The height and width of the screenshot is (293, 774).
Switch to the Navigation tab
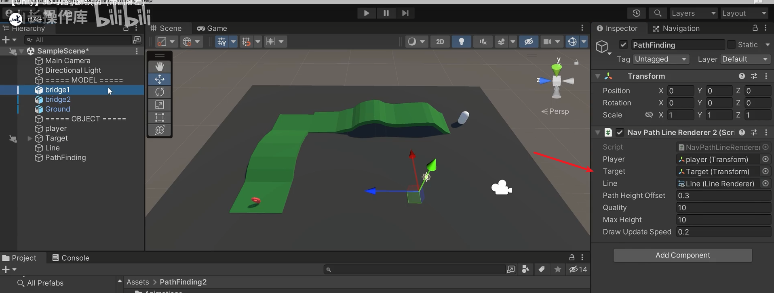point(676,28)
